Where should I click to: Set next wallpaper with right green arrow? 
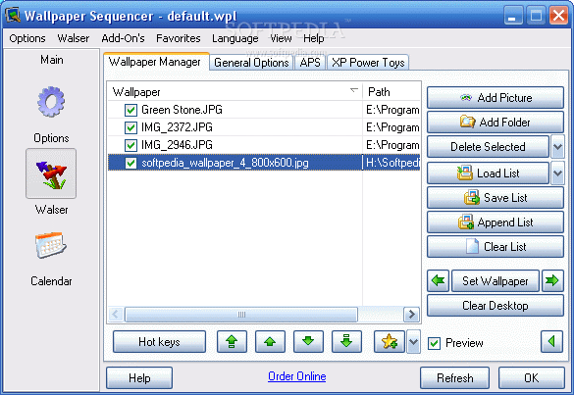pyautogui.click(x=552, y=281)
